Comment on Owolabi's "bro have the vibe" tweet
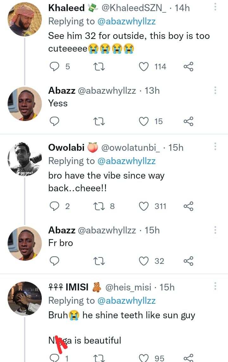Image resolution: width=228 pixels, height=362 pixels. pyautogui.click(x=55, y=206)
